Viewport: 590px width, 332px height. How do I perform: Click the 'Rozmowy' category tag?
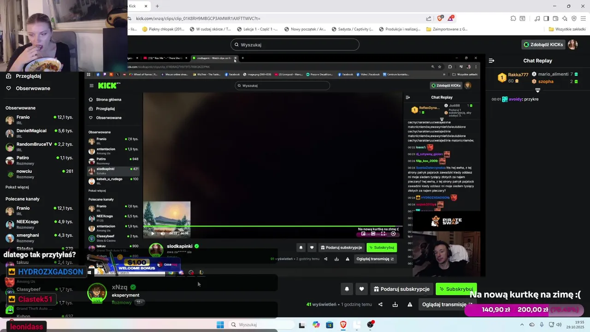coord(122,302)
